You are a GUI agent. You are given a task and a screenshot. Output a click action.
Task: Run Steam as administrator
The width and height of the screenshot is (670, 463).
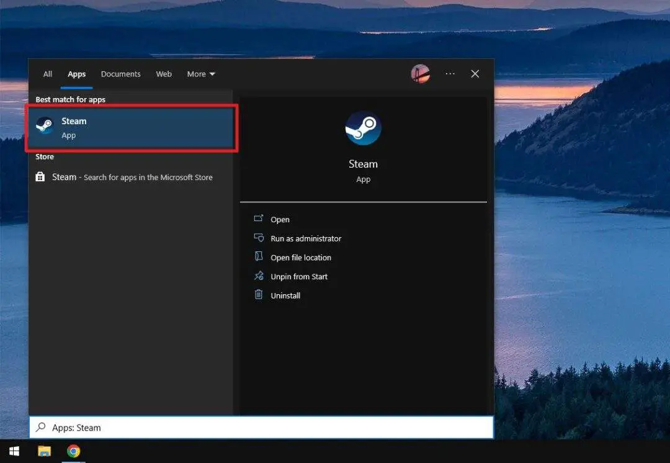click(x=305, y=238)
